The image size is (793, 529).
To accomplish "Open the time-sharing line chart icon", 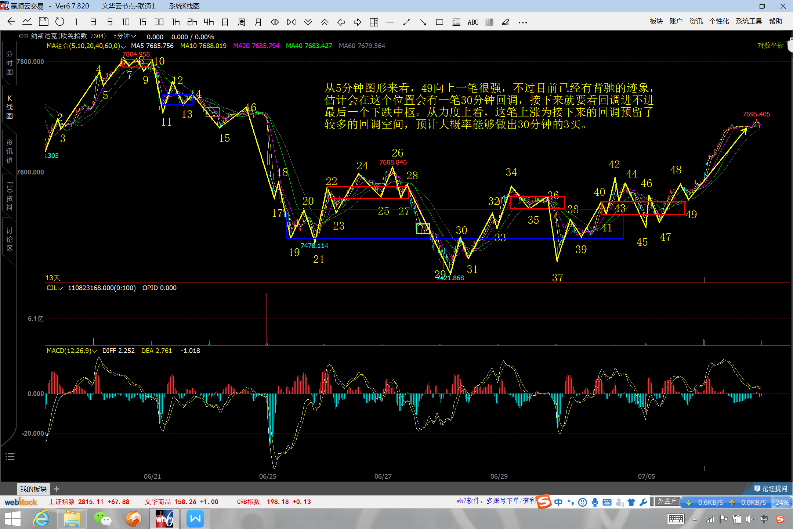I will point(27,22).
